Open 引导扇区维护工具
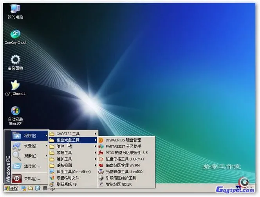The height and width of the screenshot is (197, 260). (126, 178)
